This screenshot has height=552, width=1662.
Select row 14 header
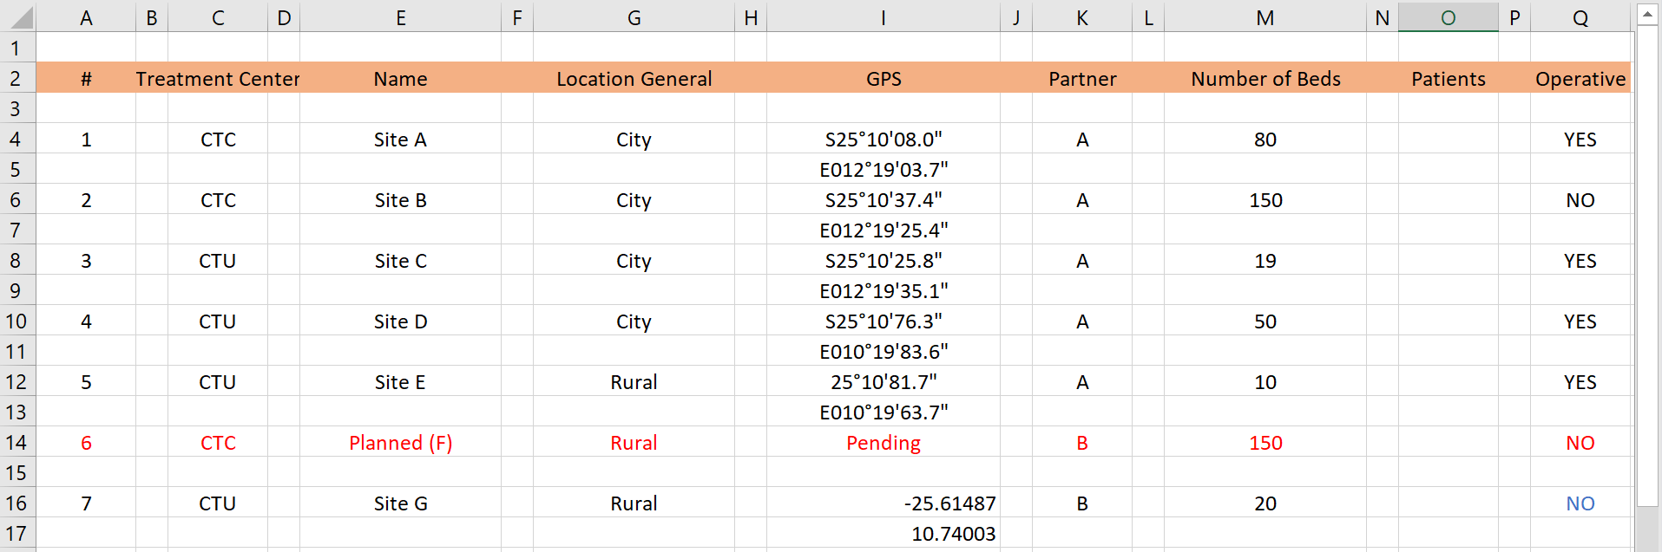tap(17, 443)
